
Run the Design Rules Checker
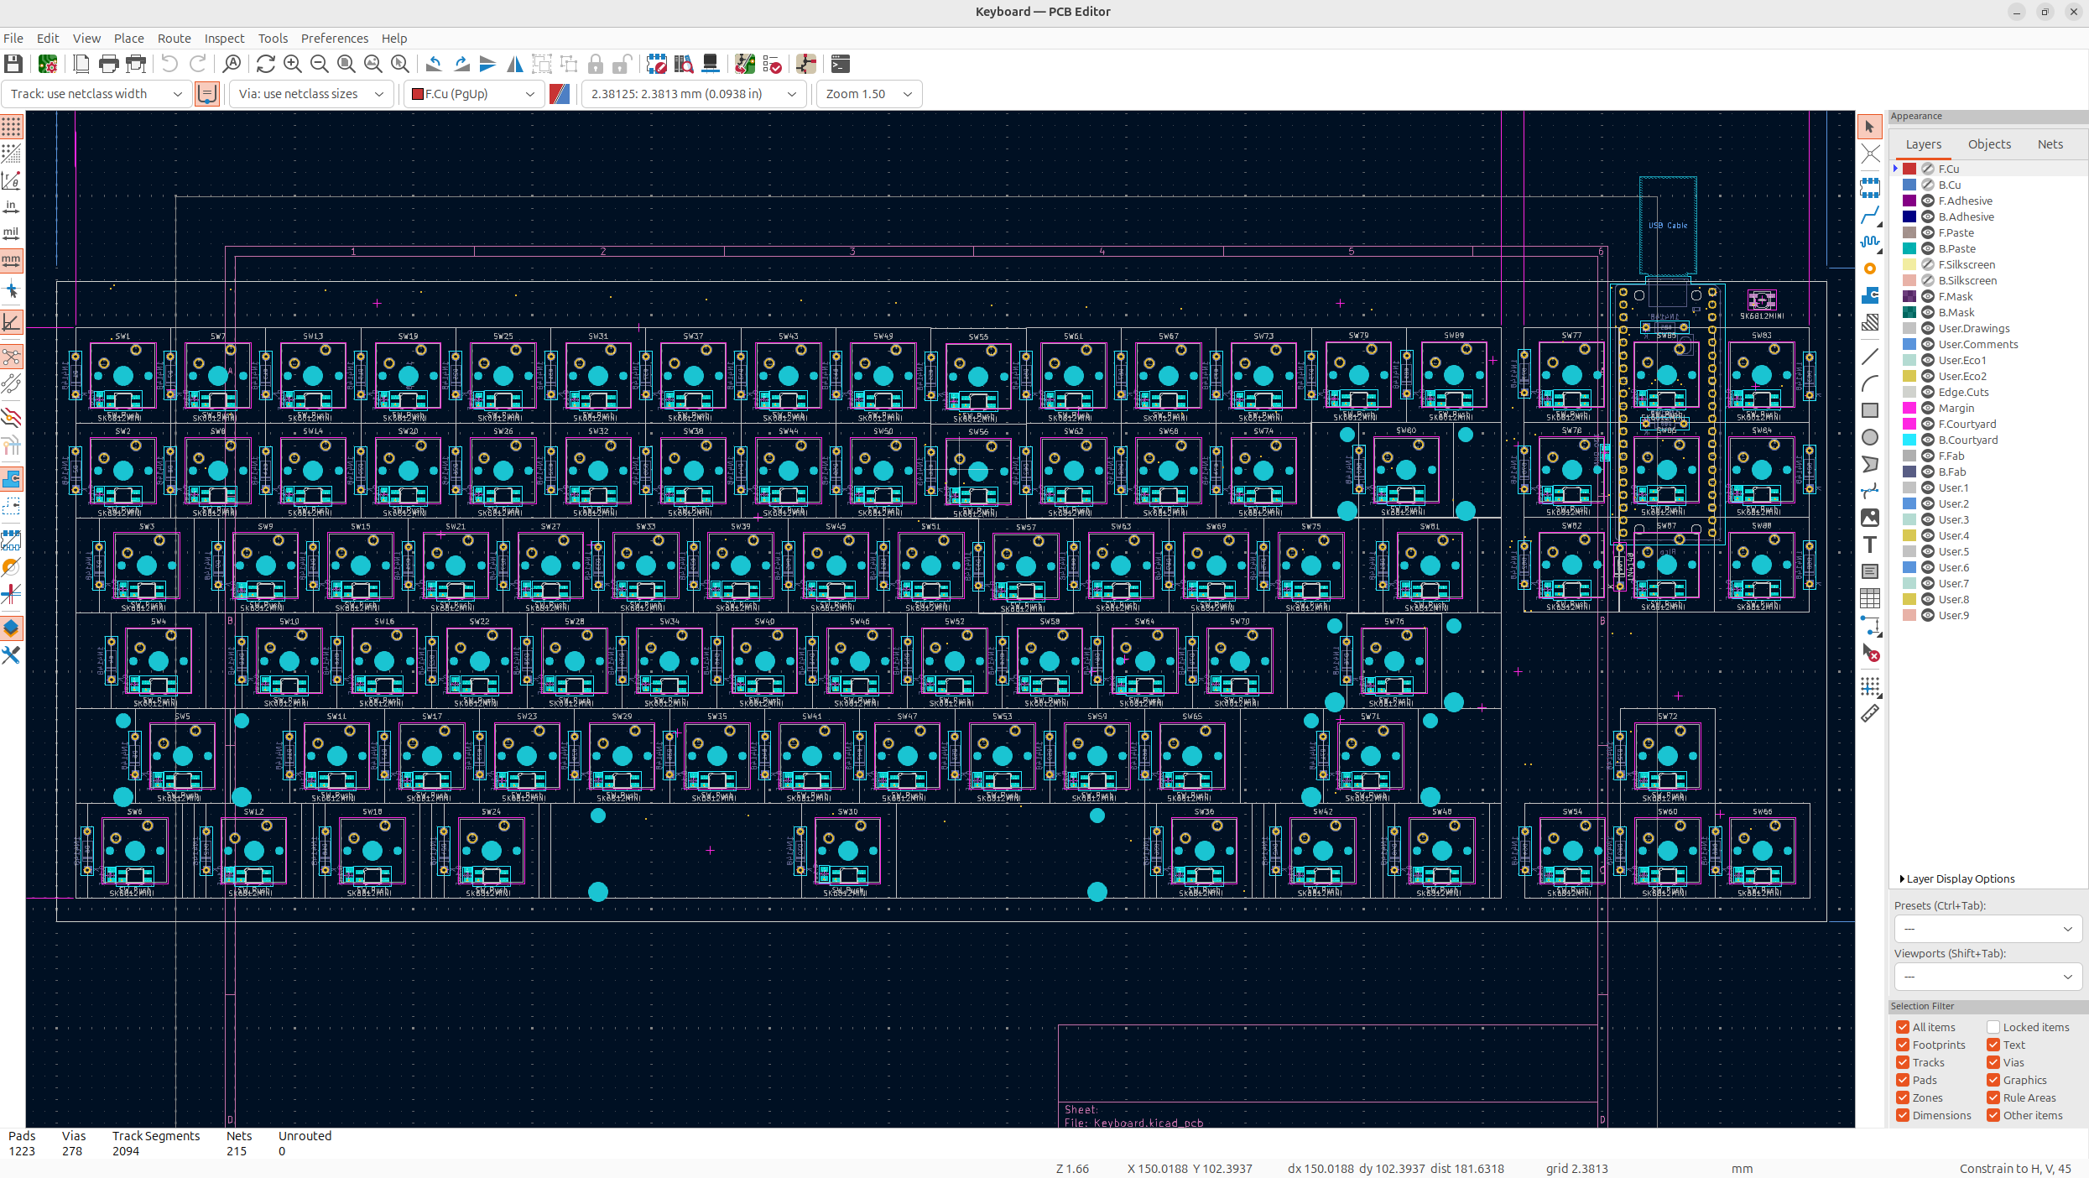(x=772, y=64)
